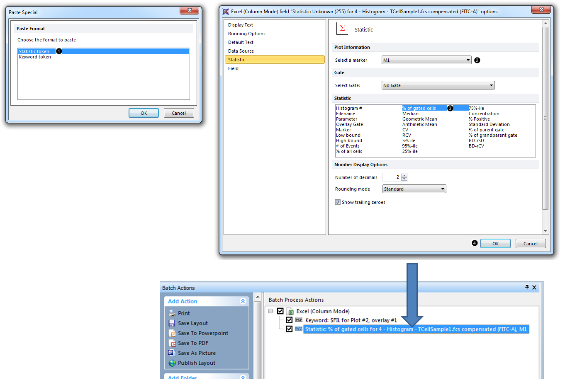
Task: Click the Print action icon
Action: [x=172, y=313]
